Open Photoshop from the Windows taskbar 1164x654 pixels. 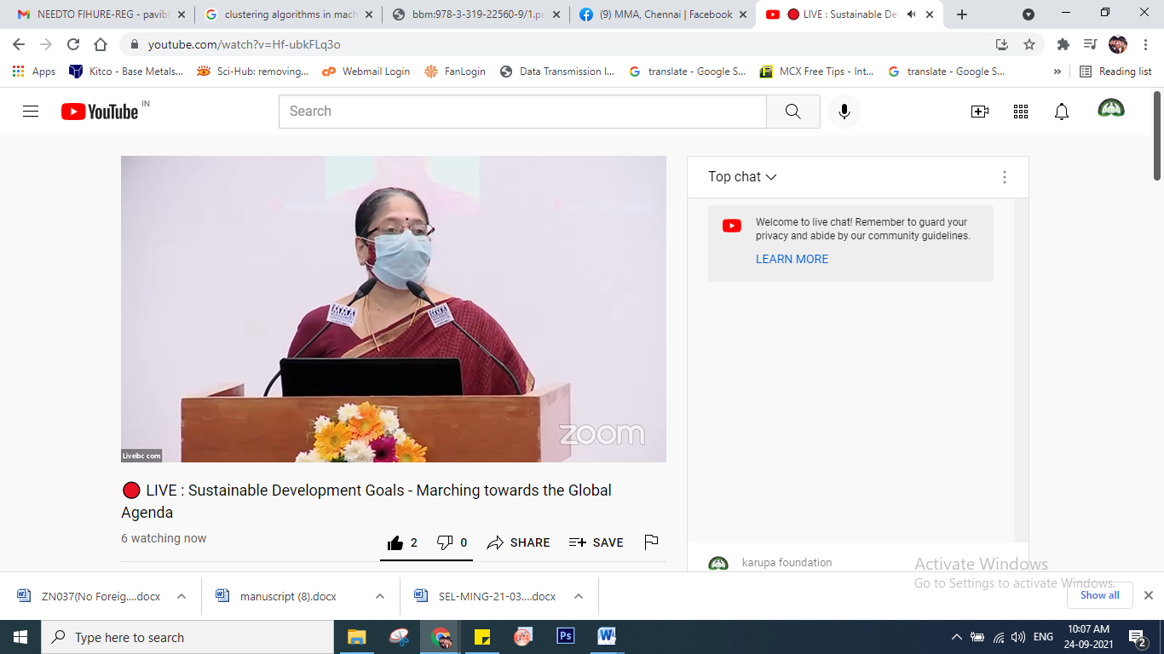565,637
